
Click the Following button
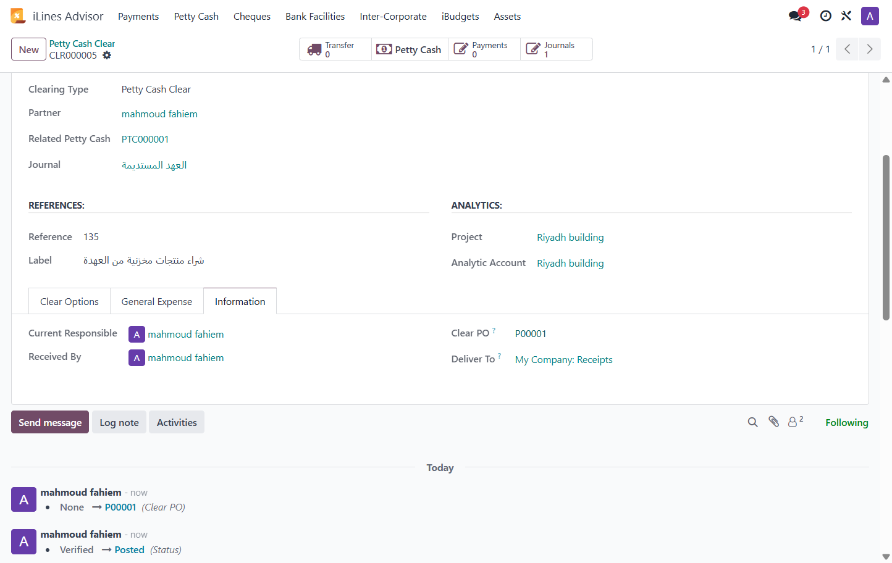[847, 422]
